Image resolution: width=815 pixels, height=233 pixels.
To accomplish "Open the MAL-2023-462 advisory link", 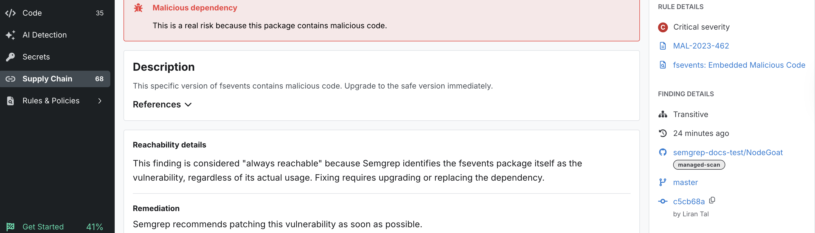I will 701,46.
